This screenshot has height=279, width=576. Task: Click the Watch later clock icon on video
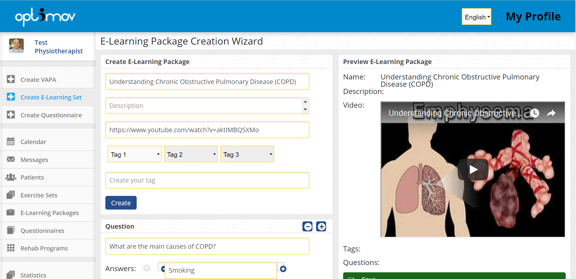coord(535,113)
